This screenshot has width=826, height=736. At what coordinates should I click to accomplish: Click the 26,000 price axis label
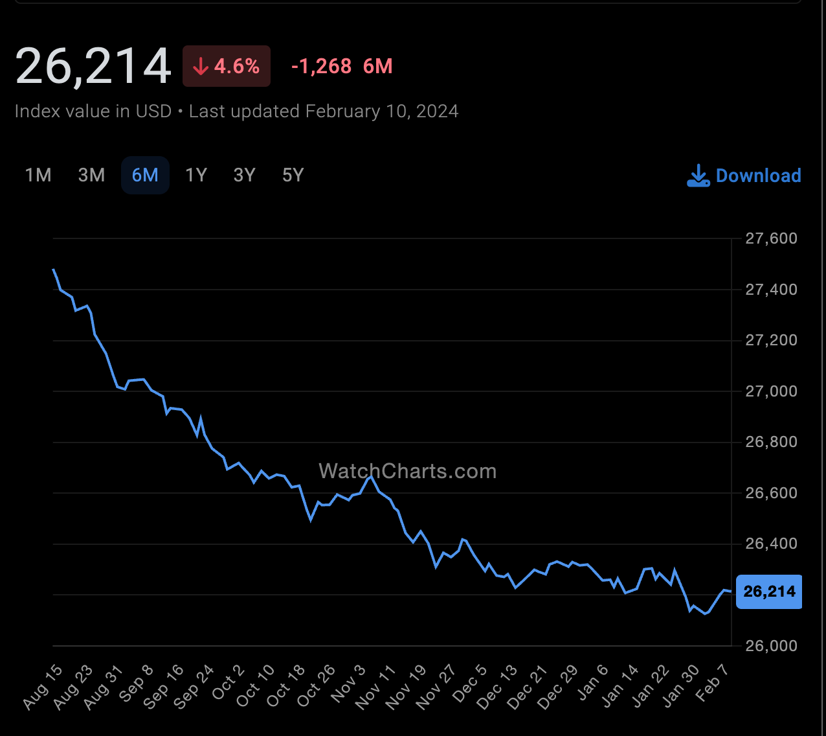click(x=771, y=646)
